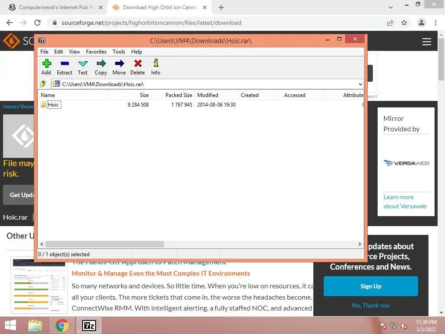Screen dimensions: 445x334
Task: Click the Extract toolbar icon
Action: [x=65, y=63]
